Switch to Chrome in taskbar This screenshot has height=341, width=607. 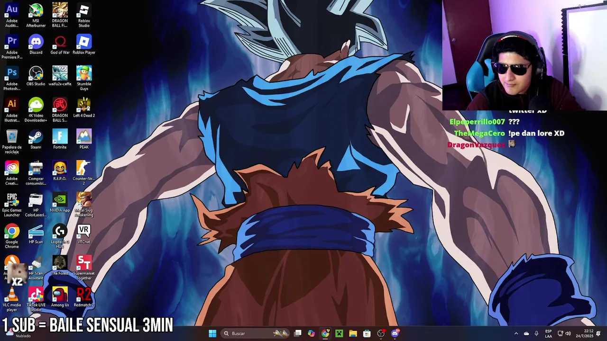325,333
